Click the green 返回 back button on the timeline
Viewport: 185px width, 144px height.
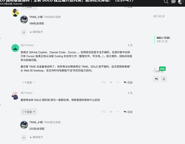point(162,69)
